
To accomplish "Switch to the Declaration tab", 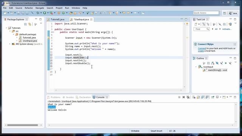I will [83, 97].
